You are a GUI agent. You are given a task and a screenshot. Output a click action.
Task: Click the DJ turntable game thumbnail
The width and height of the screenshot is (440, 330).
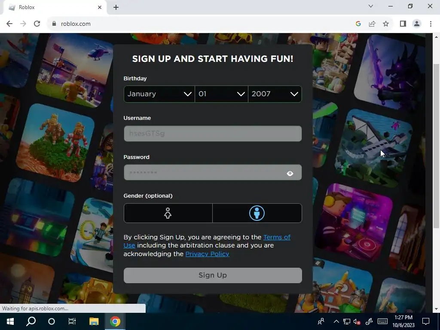click(354, 222)
